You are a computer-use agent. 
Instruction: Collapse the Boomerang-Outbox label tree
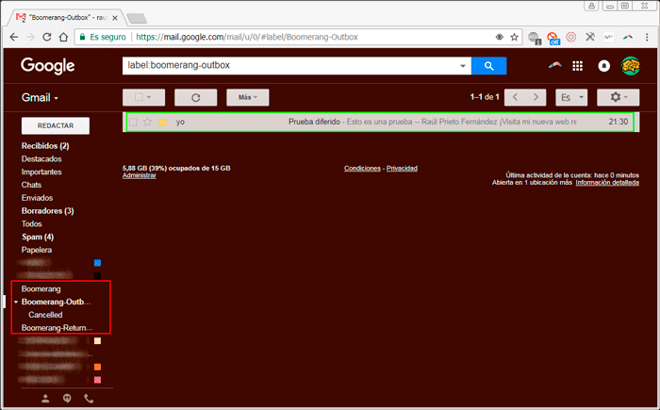tap(16, 302)
